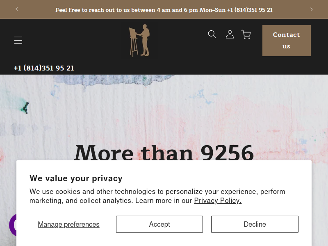The image size is (328, 246).
Task: Accept the cookie policy
Action: [159, 224]
